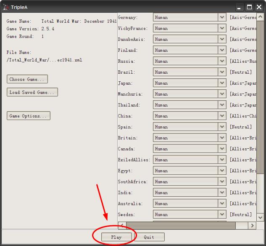The height and width of the screenshot is (246, 266).
Task: Close the TripleA window
Action: point(259,7)
